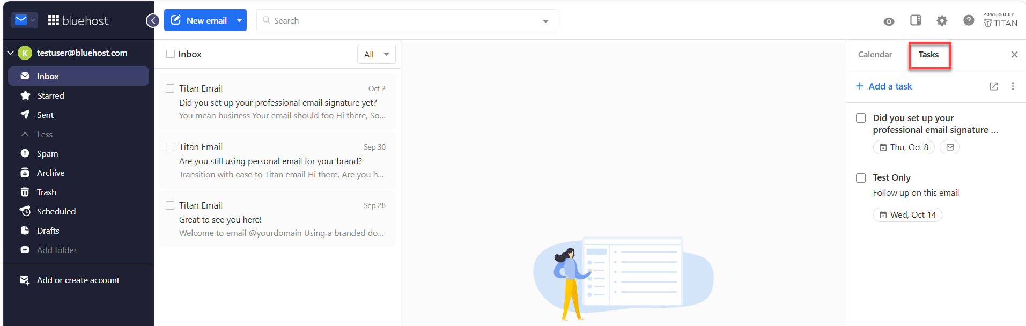Viewport: 1026px width, 326px height.
Task: Mark the email signature task complete
Action: (861, 118)
